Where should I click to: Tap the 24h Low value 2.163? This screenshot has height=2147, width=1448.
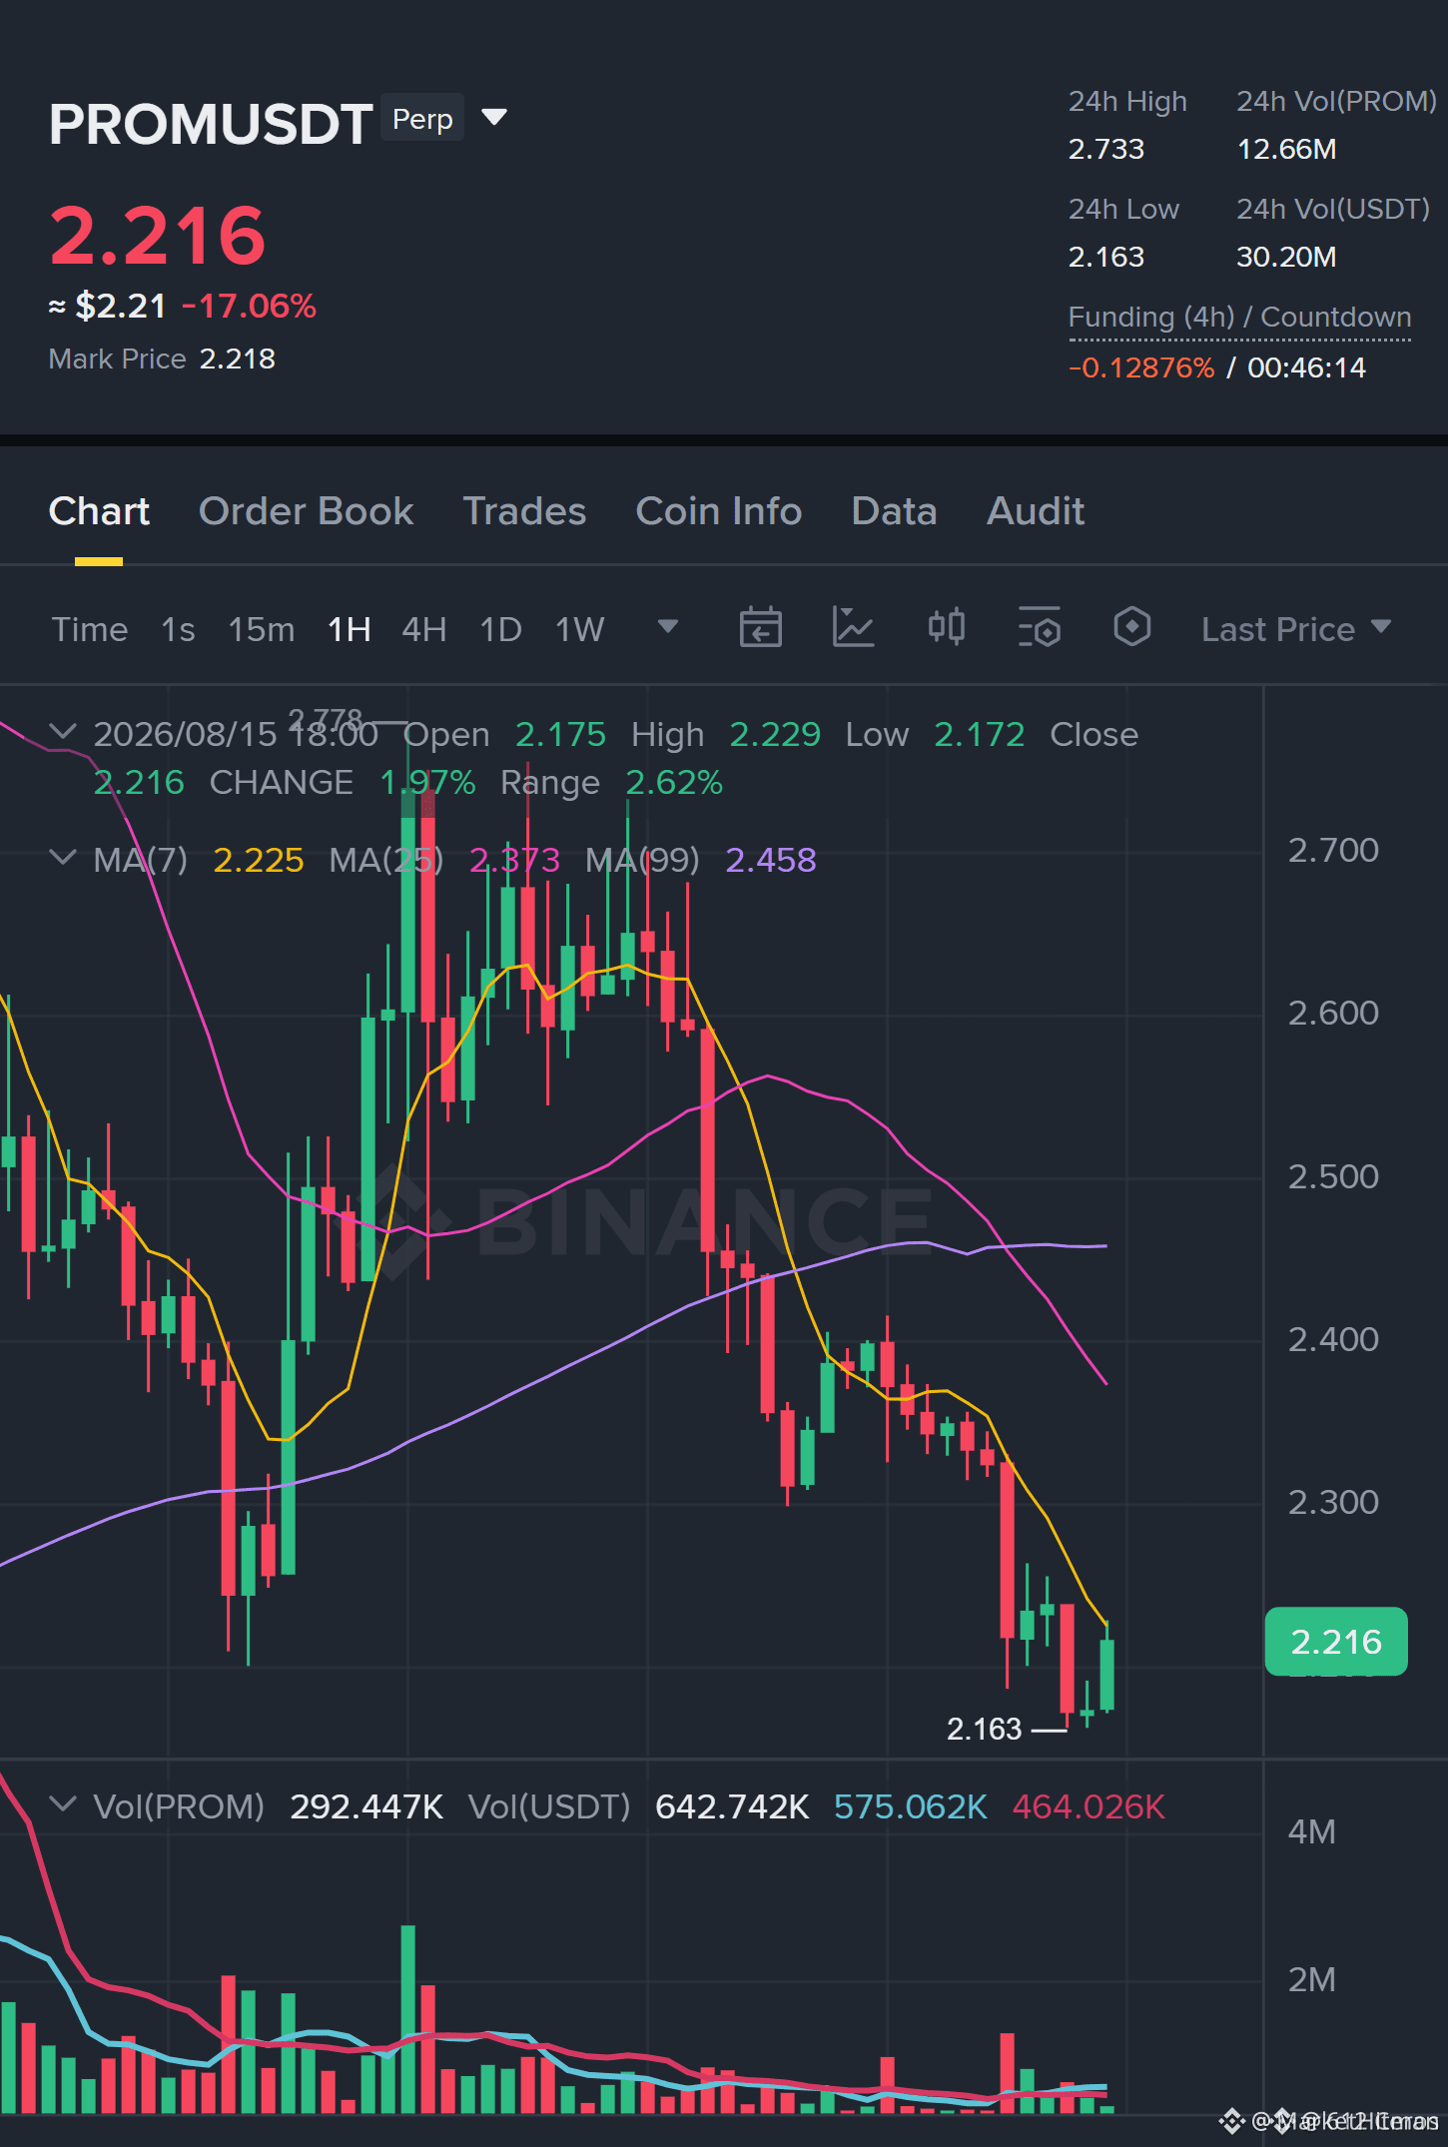1106,257
